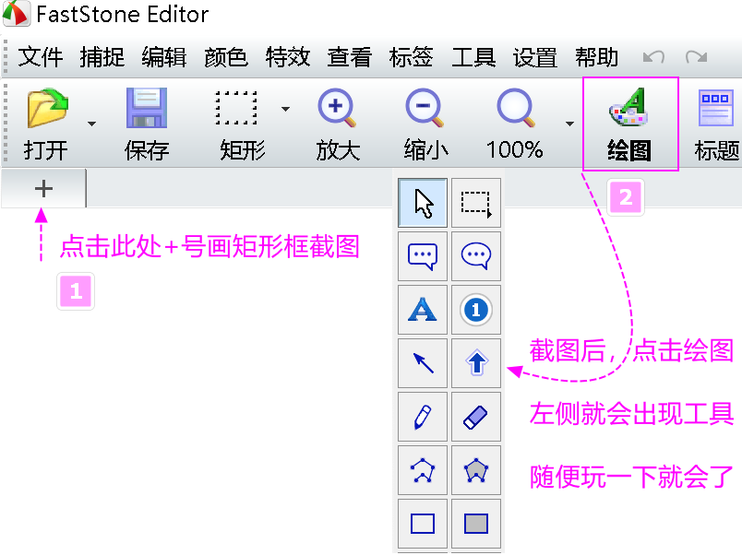This screenshot has height=555, width=742.
Task: Open the 查看 menu
Action: (349, 58)
